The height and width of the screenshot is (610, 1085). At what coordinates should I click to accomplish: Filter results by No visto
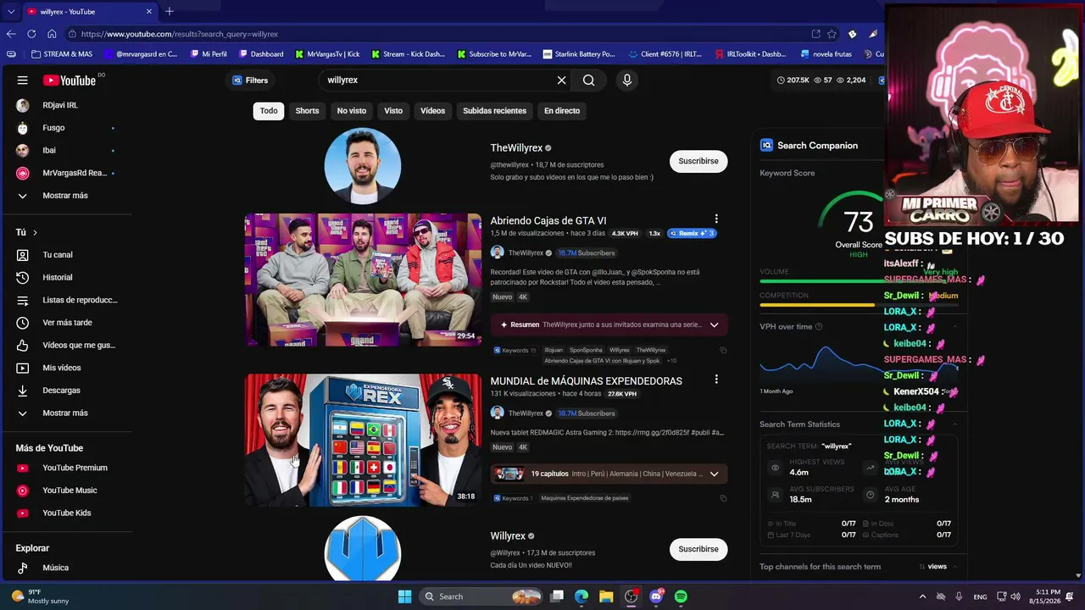[x=352, y=111]
